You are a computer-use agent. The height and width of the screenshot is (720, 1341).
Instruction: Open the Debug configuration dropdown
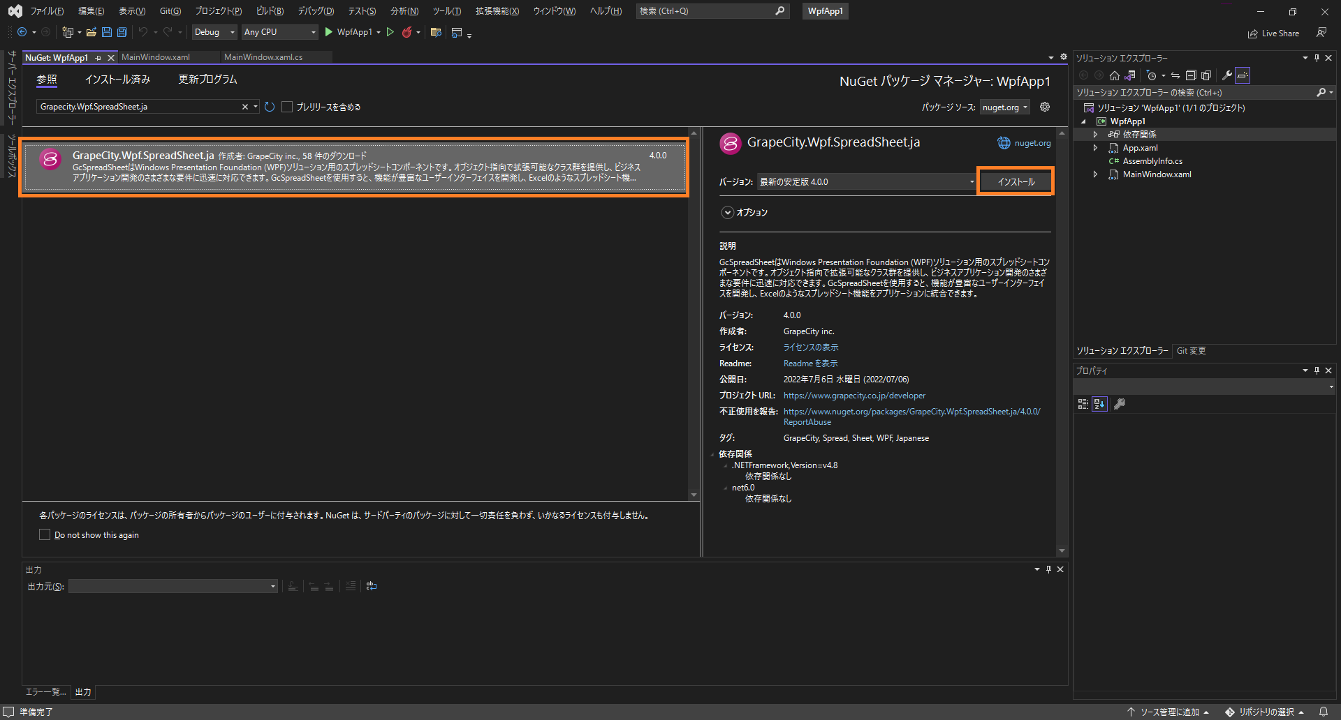[x=214, y=32]
